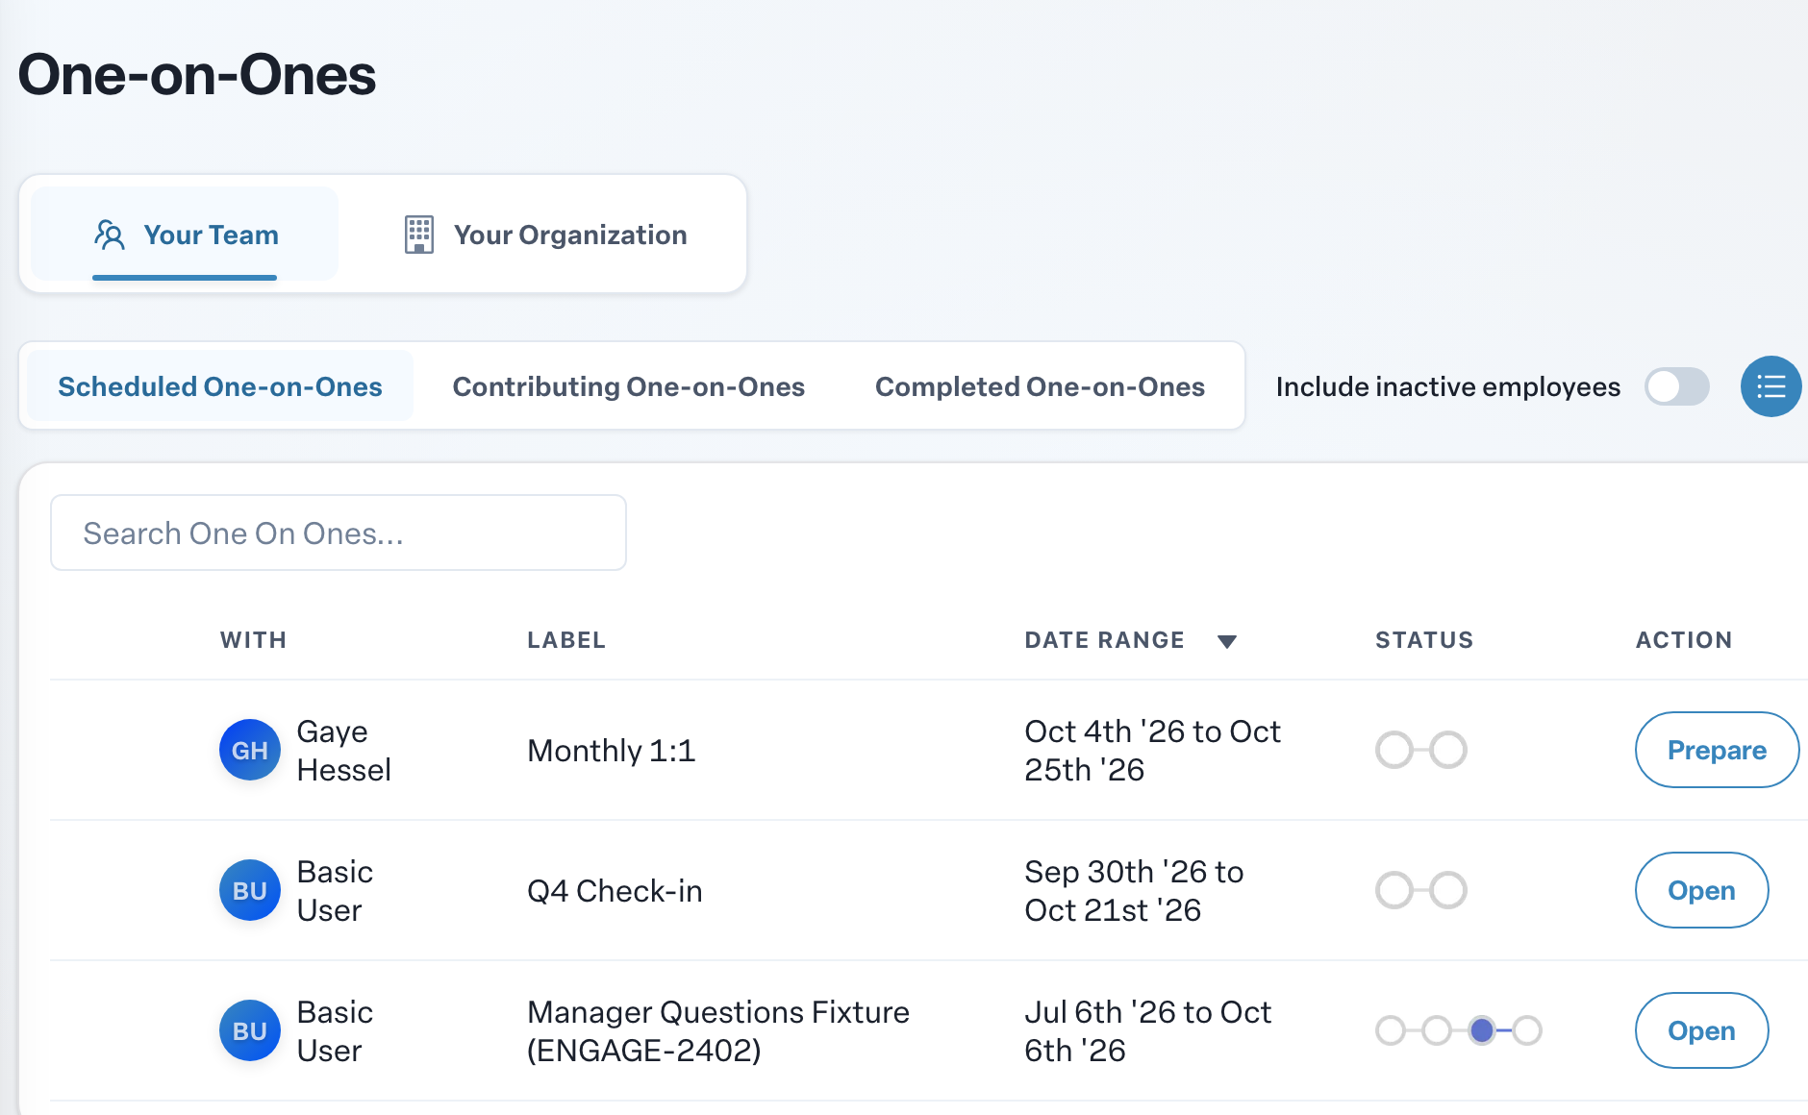The height and width of the screenshot is (1115, 1808).
Task: Switch to the Your Team tab
Action: 185,235
